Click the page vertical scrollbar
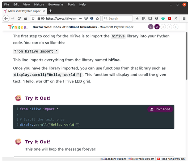The height and width of the screenshot is (163, 190). click(x=187, y=56)
